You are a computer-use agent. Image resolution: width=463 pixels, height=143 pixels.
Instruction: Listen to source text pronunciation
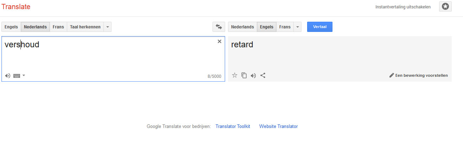tap(8, 75)
